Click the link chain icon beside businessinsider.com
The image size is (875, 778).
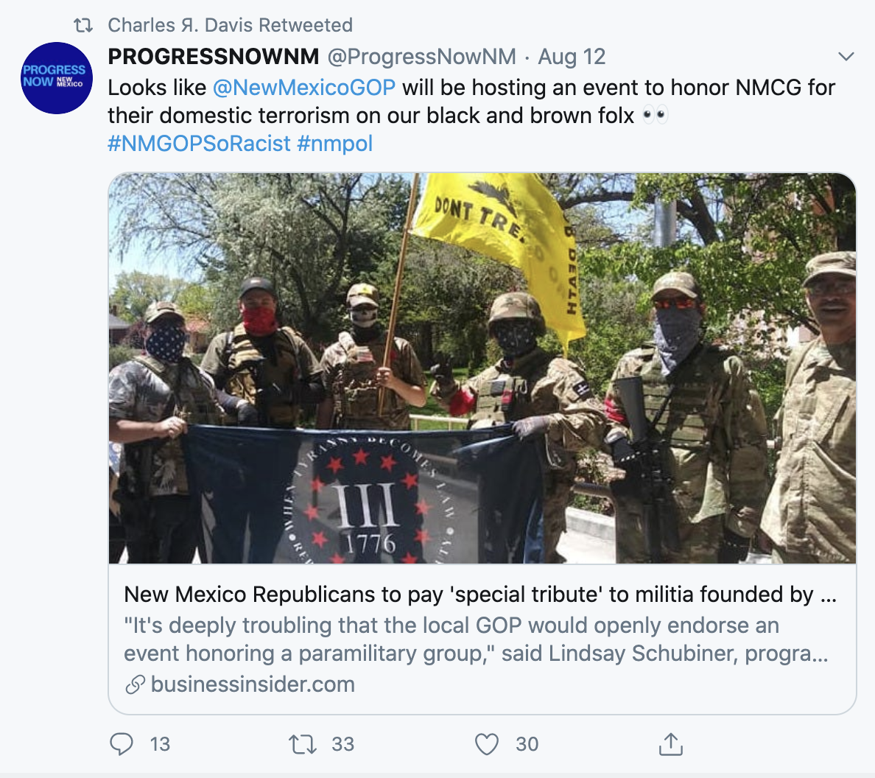coord(135,684)
